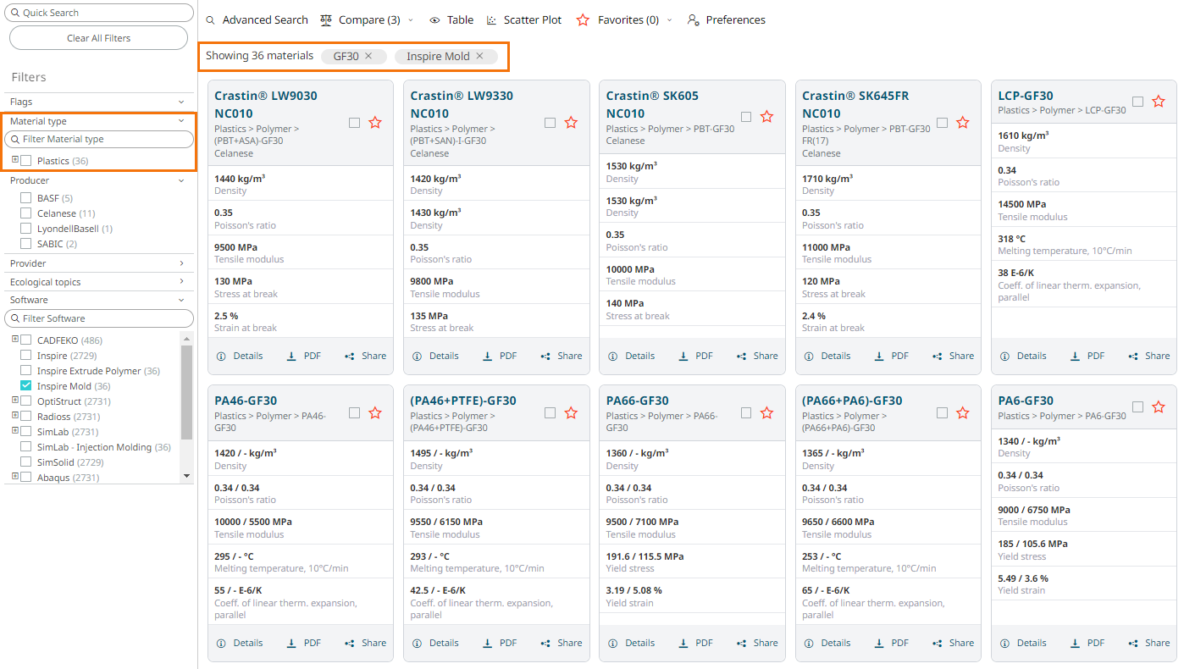Download PDF for Crastin LW9030 NC010

point(304,356)
